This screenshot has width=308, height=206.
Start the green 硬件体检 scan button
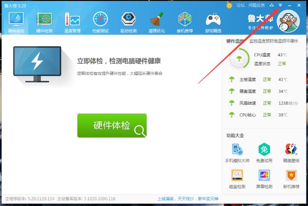pyautogui.click(x=112, y=126)
